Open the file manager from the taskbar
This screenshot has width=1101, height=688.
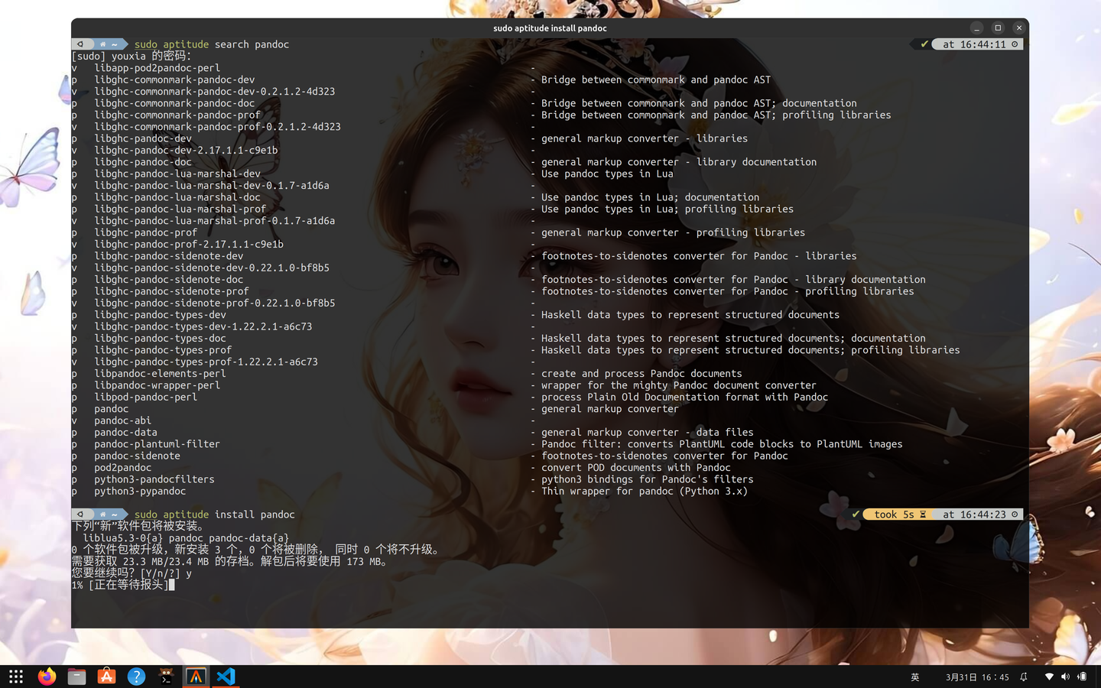(76, 677)
